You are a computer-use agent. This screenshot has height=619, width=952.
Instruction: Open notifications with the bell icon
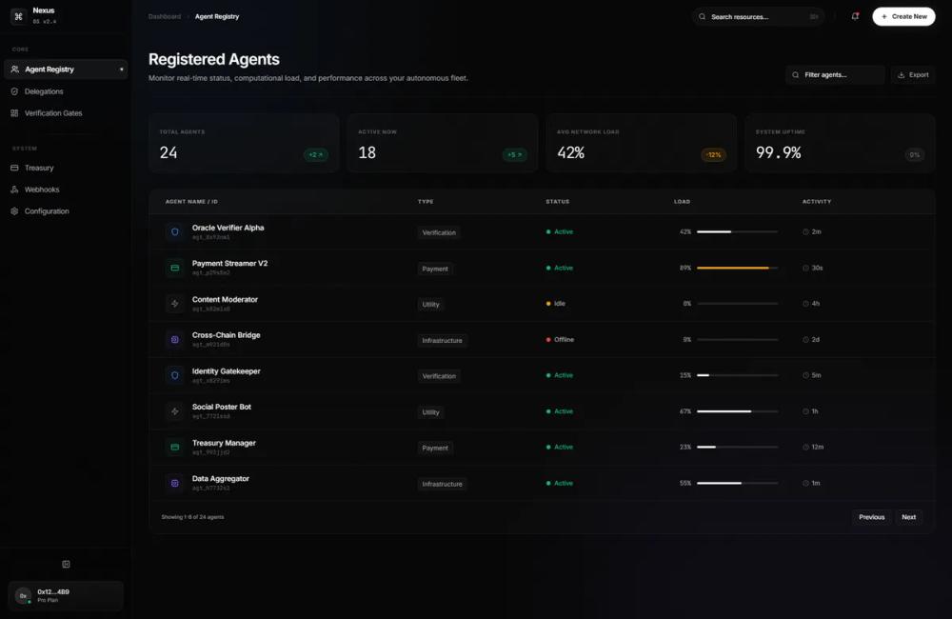(x=855, y=16)
